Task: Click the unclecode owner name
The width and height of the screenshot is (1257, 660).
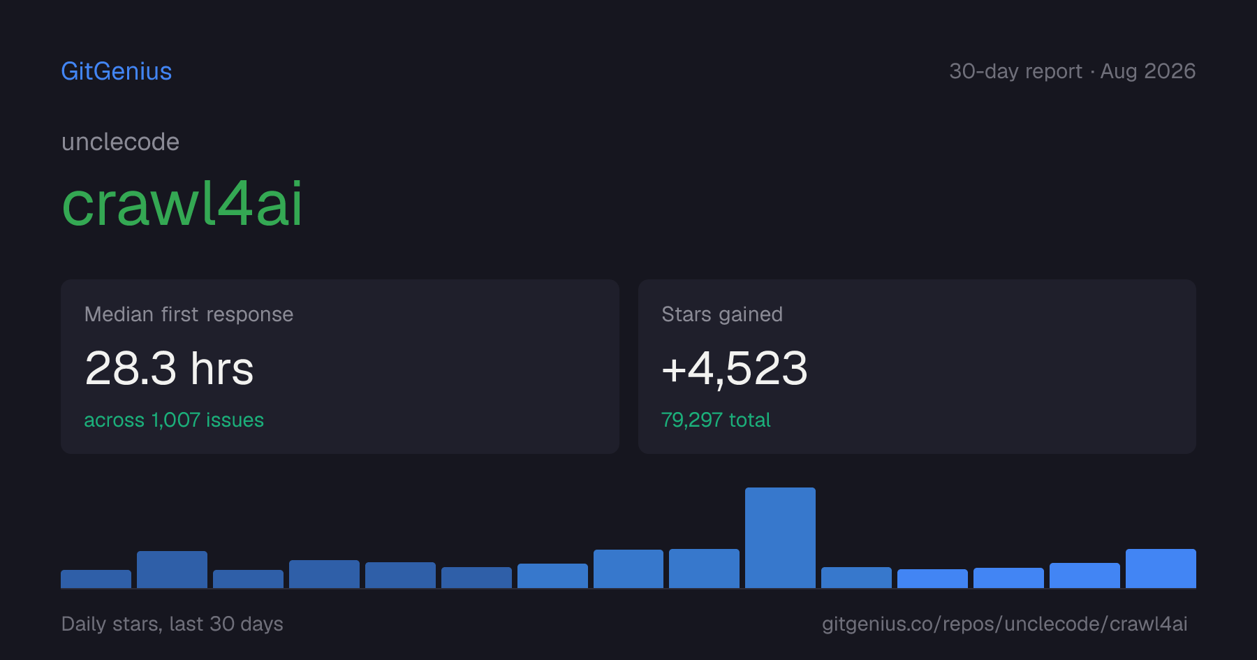Action: [x=120, y=142]
